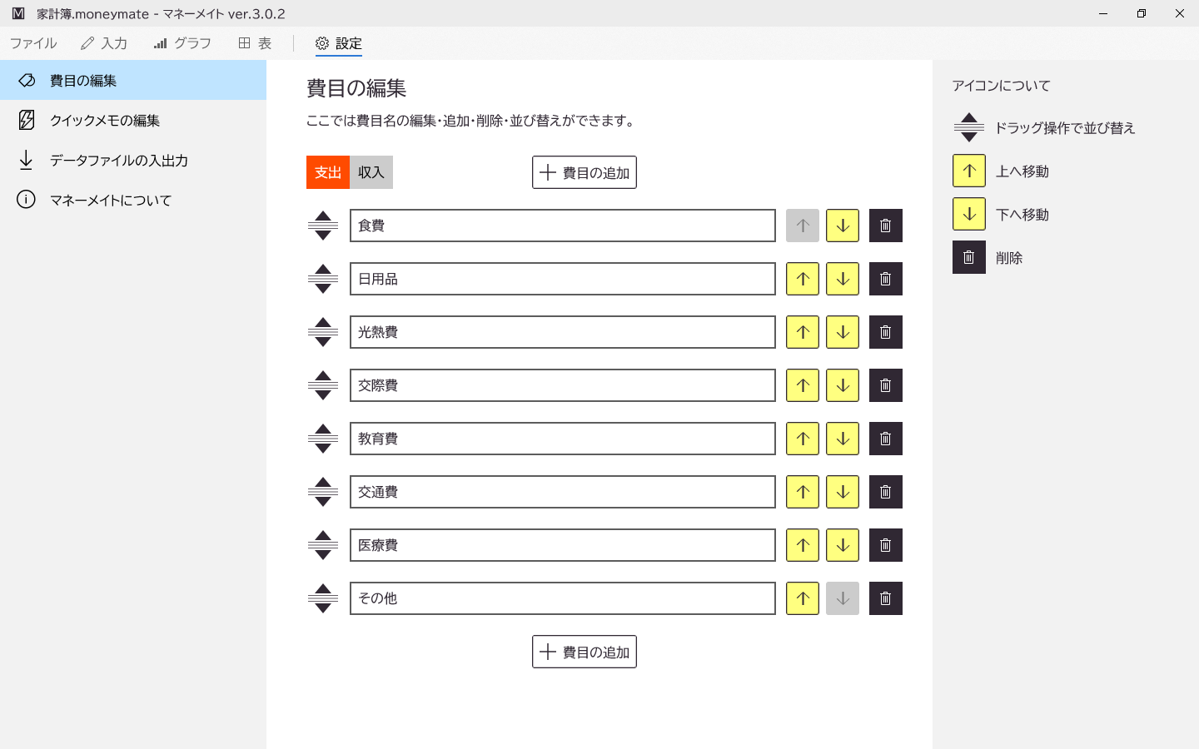Delete the 教育費 category

pyautogui.click(x=885, y=439)
